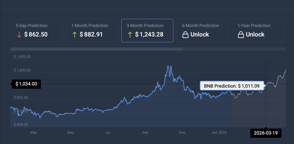This screenshot has height=144, width=294.
Task: Click the $1,243.28 prediction value
Action: point(149,34)
